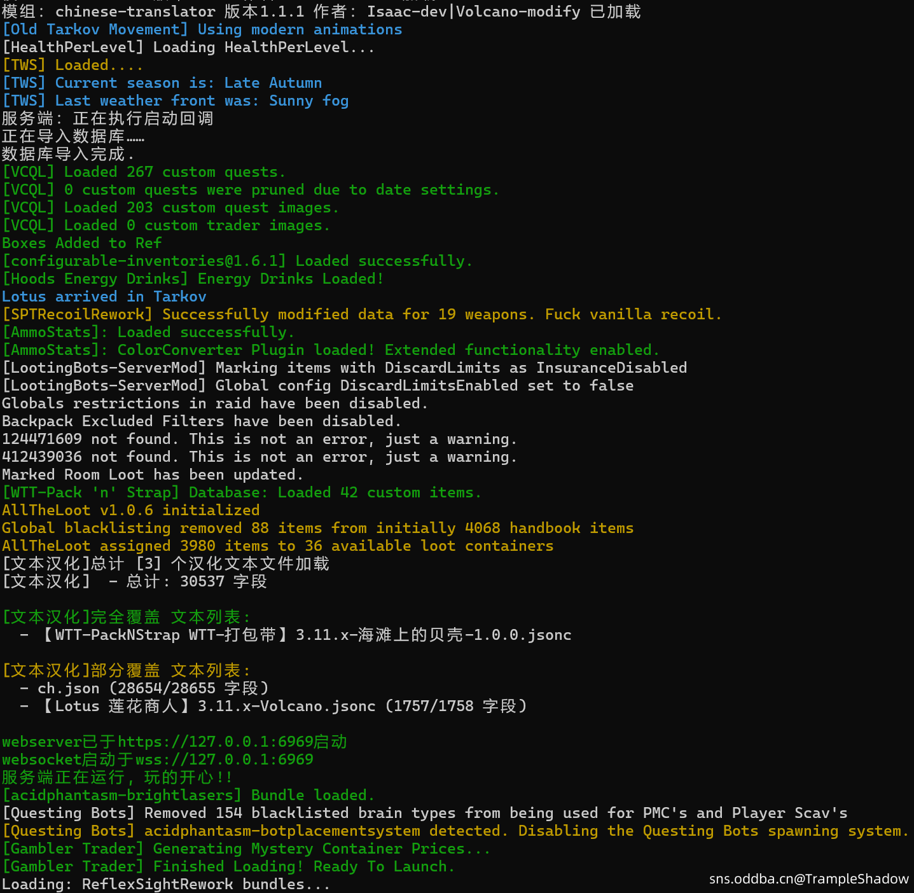914x893 pixels.
Task: Click '[acidphantasm-brightlasers] Bundle loaded.' line
Action: (x=188, y=796)
